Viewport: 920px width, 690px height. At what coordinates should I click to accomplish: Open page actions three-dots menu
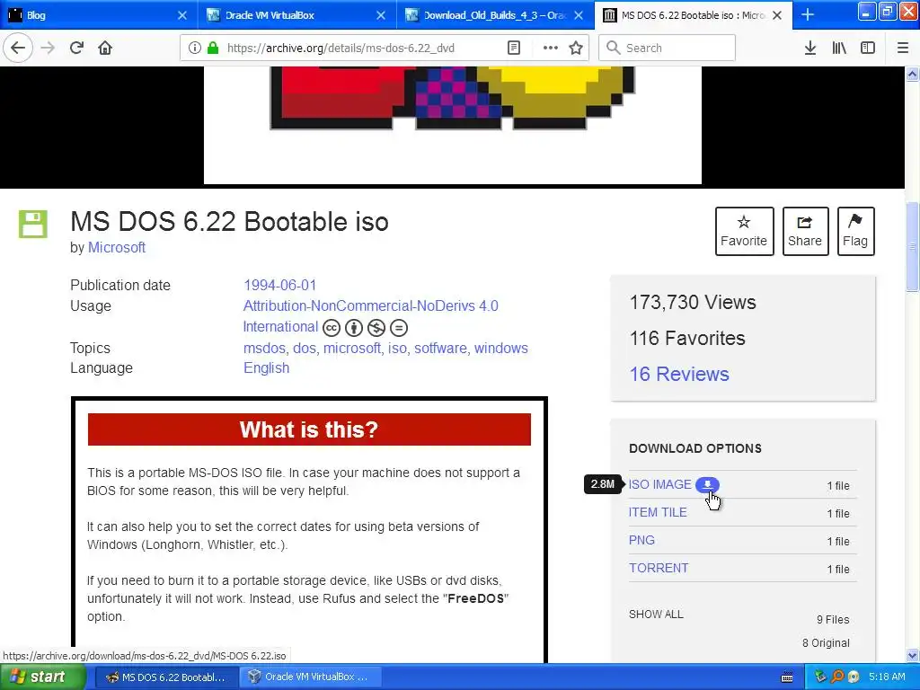(551, 49)
